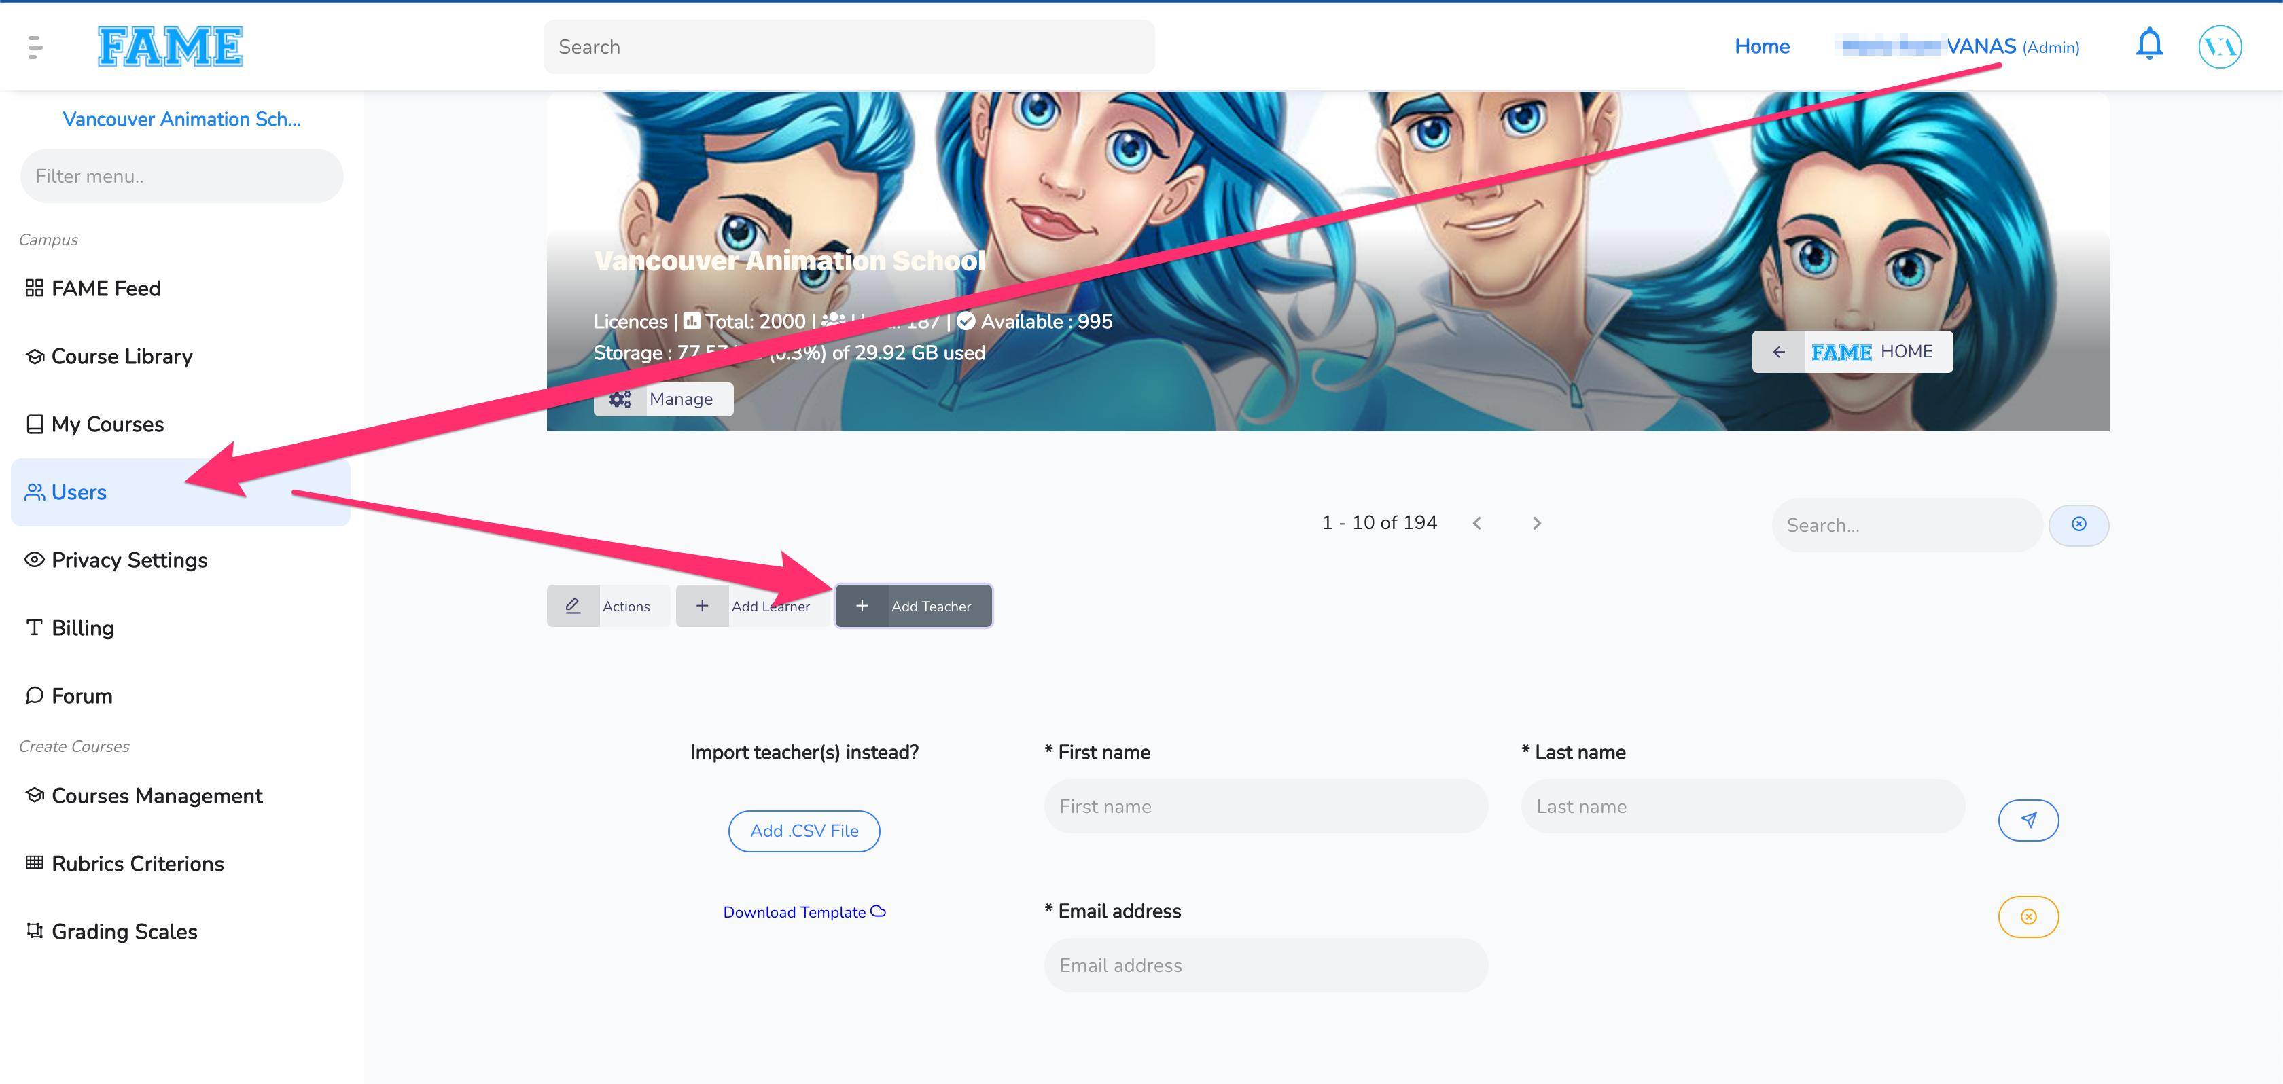Click the paper-plane submit icon
The height and width of the screenshot is (1084, 2283).
pos(2028,820)
